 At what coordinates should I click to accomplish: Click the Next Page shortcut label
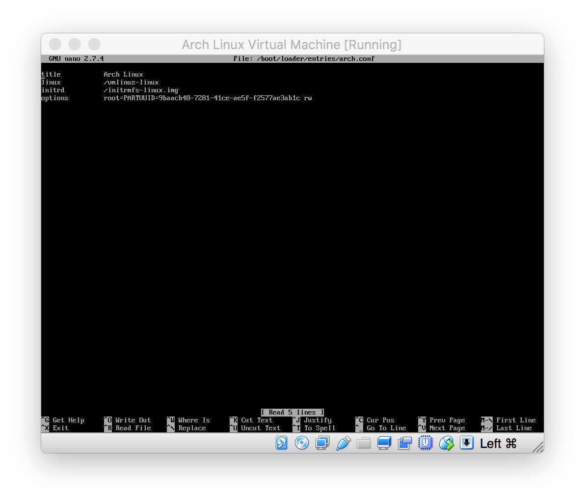447,428
